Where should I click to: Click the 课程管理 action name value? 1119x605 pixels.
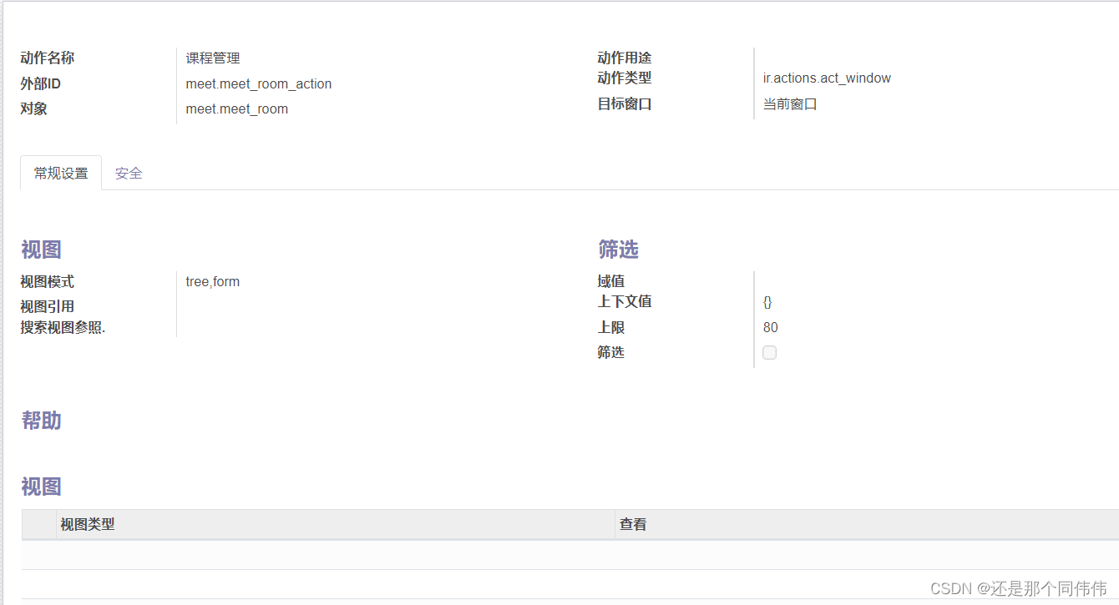pyautogui.click(x=212, y=58)
